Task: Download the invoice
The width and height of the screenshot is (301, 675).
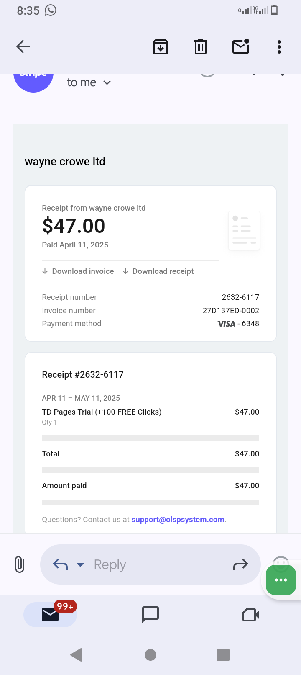Action: (x=78, y=271)
